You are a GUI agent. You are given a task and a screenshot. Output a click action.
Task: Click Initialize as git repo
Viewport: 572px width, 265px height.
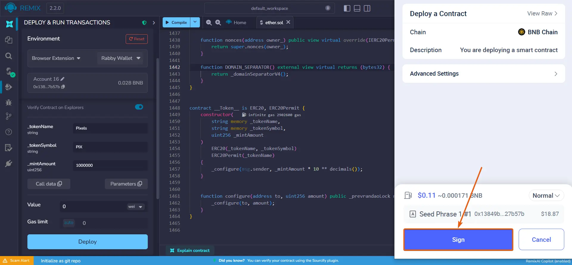[61, 261]
